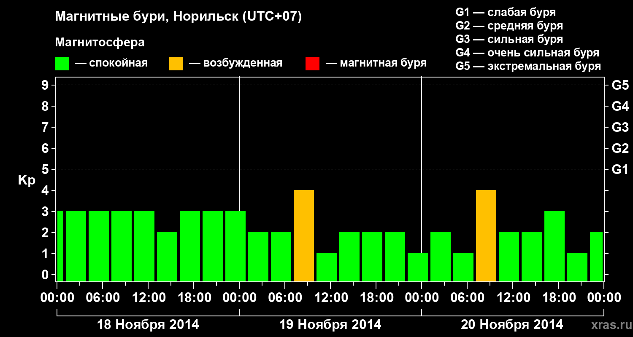Click the 'G5 — экстремальная буря' legend line
This screenshot has height=337, width=633.
point(528,67)
